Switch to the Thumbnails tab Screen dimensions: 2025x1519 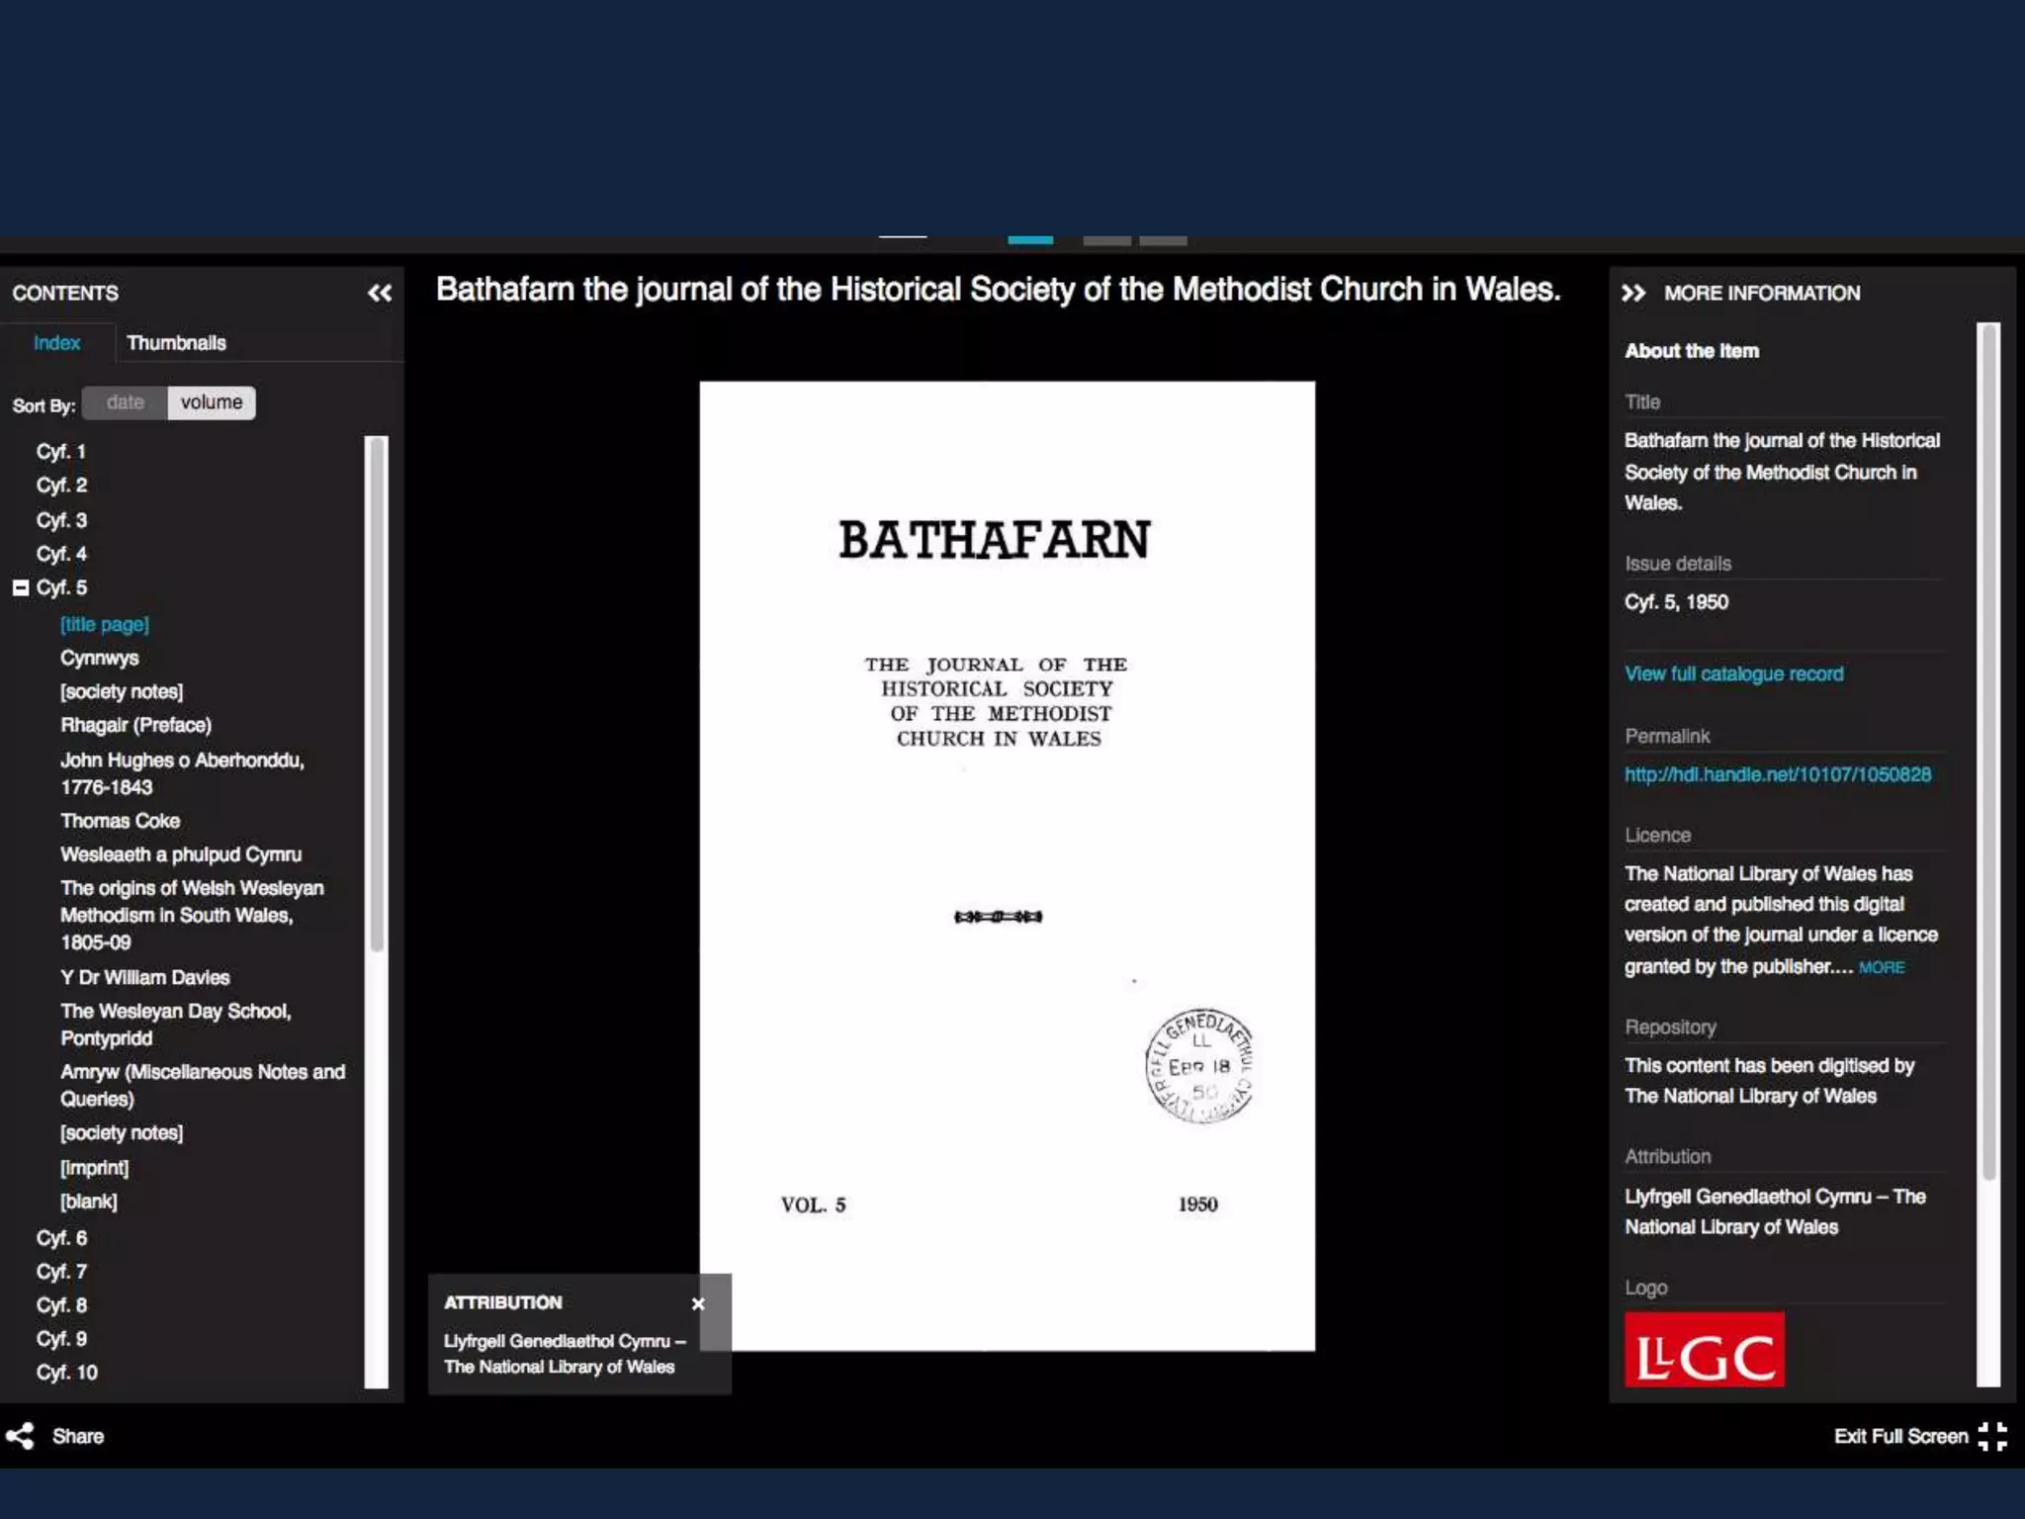176,343
